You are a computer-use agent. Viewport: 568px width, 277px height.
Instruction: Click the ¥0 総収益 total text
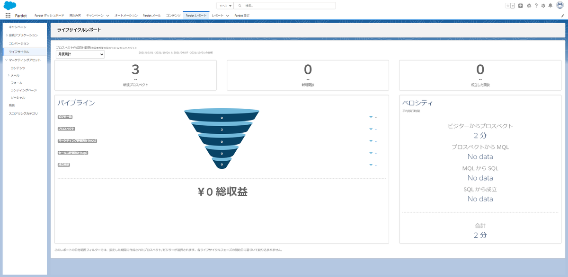(x=222, y=191)
